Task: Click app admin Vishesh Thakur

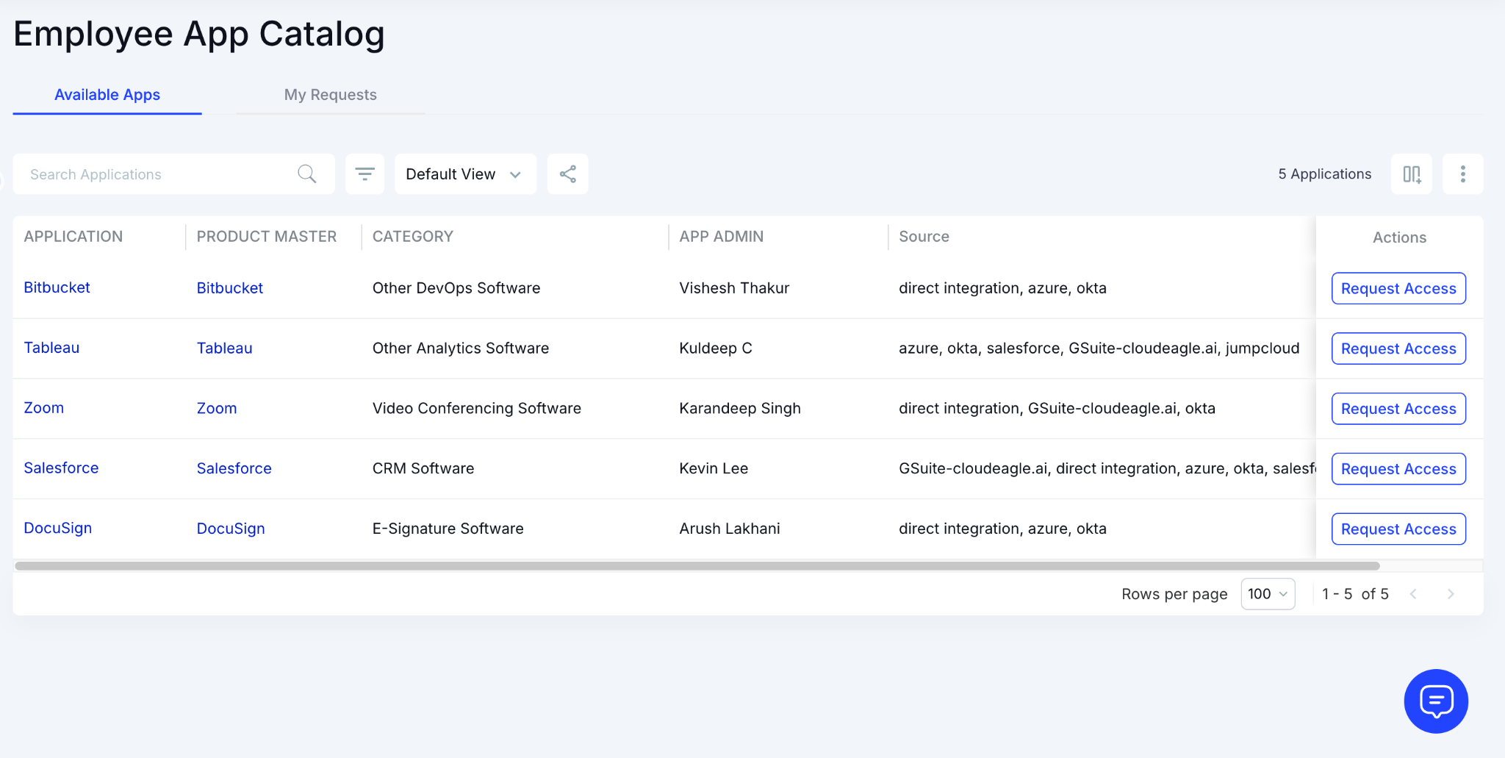Action: [733, 288]
